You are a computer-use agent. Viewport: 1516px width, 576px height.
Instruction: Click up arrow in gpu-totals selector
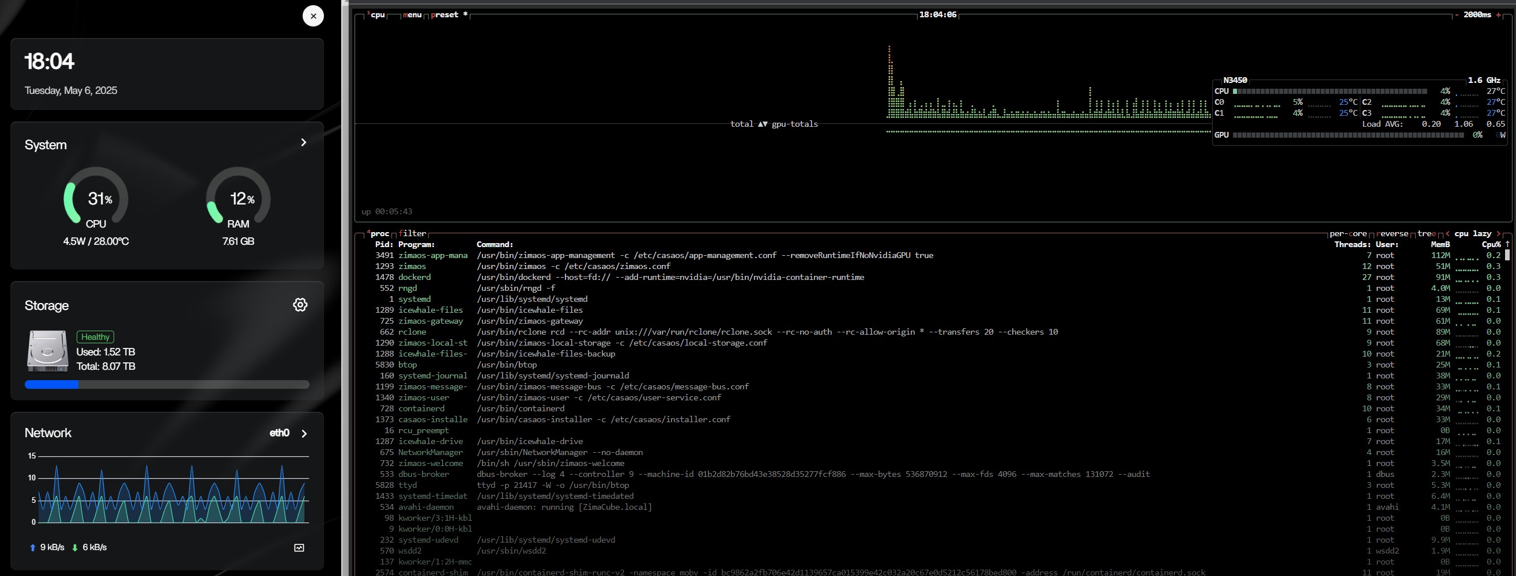coord(760,124)
